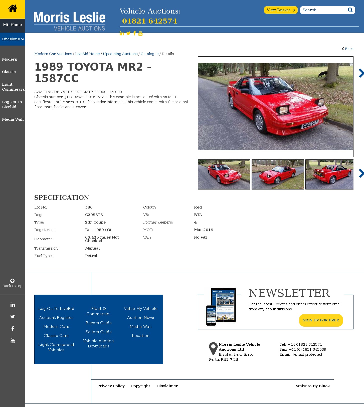This screenshot has width=364, height=407.
Task: Open Value My Vehicle link
Action: click(140, 309)
